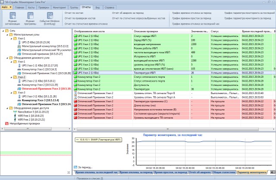The width and height of the screenshot is (276, 180).
Task: Open События Windows (EventLog)
Action: [50, 18]
